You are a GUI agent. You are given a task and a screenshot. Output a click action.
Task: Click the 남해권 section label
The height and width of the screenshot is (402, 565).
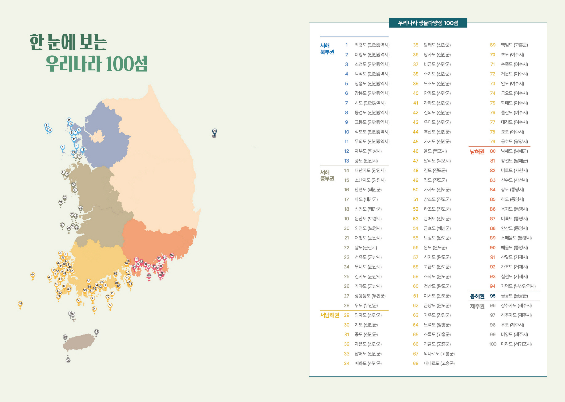[x=477, y=151]
